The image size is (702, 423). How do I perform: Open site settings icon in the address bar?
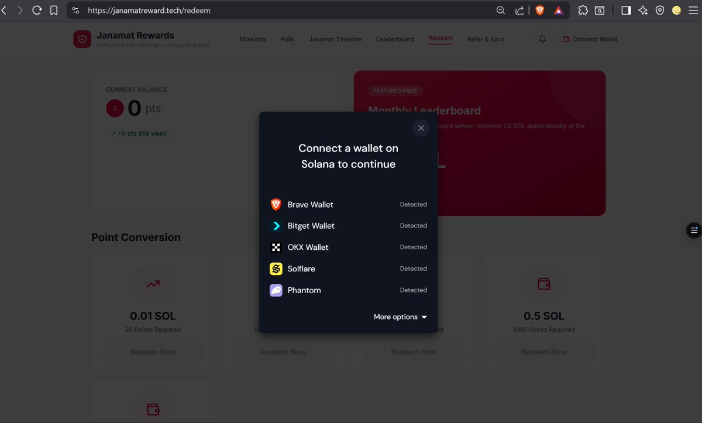pyautogui.click(x=75, y=11)
